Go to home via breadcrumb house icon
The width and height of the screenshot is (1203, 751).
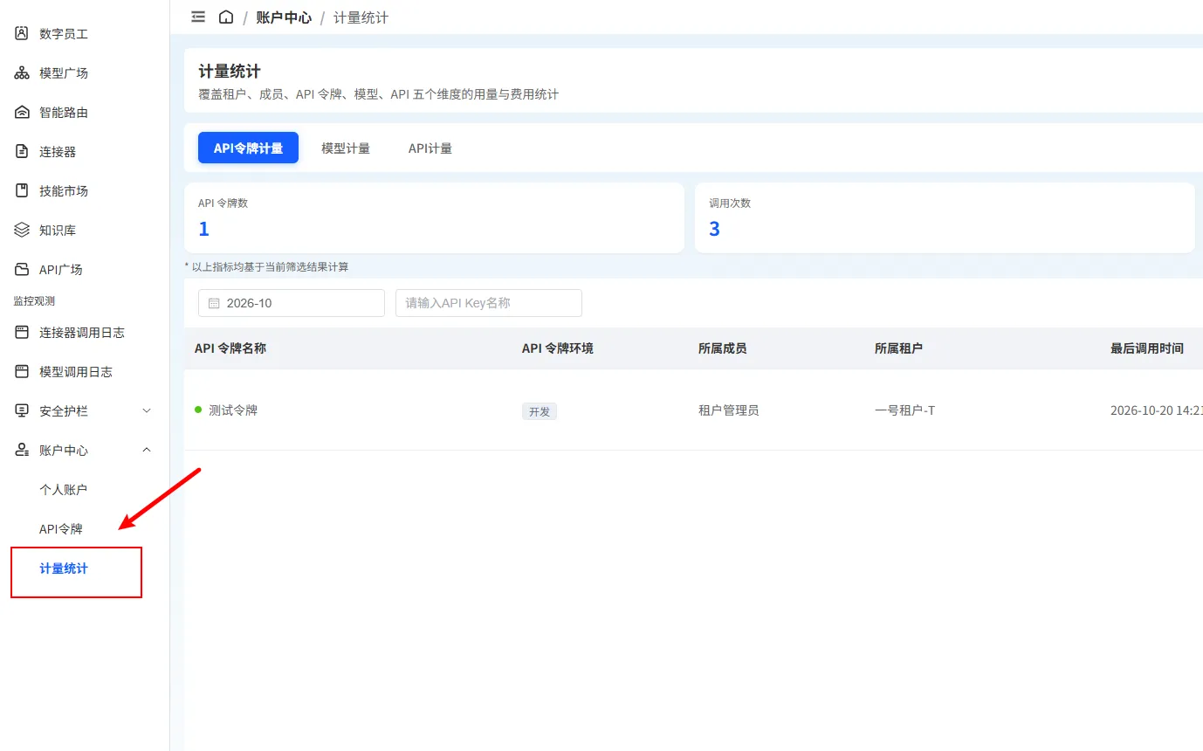point(226,17)
